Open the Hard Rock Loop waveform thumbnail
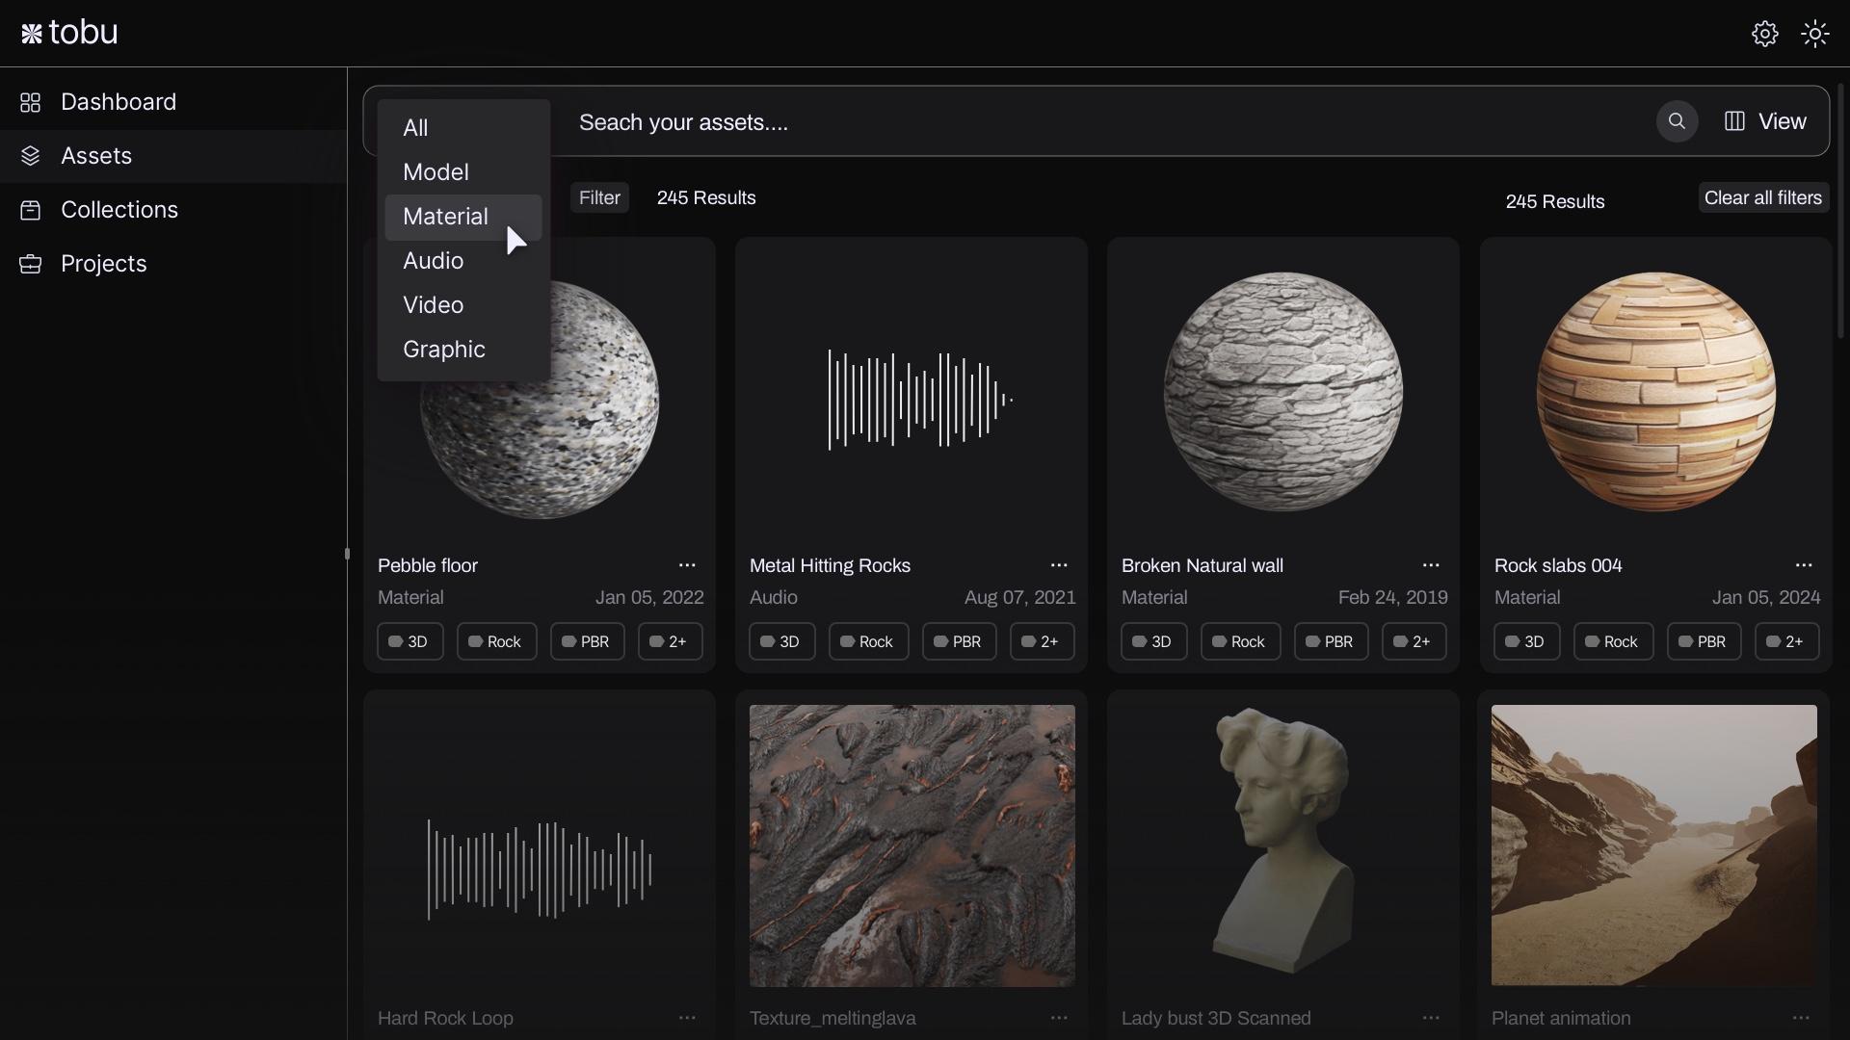 [540, 870]
